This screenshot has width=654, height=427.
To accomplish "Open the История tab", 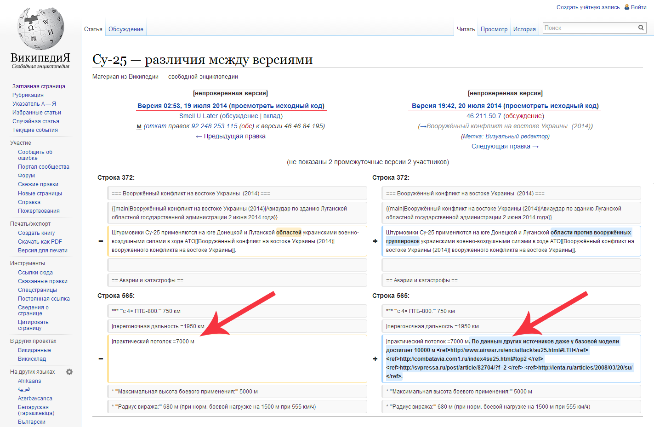I will click(x=524, y=29).
